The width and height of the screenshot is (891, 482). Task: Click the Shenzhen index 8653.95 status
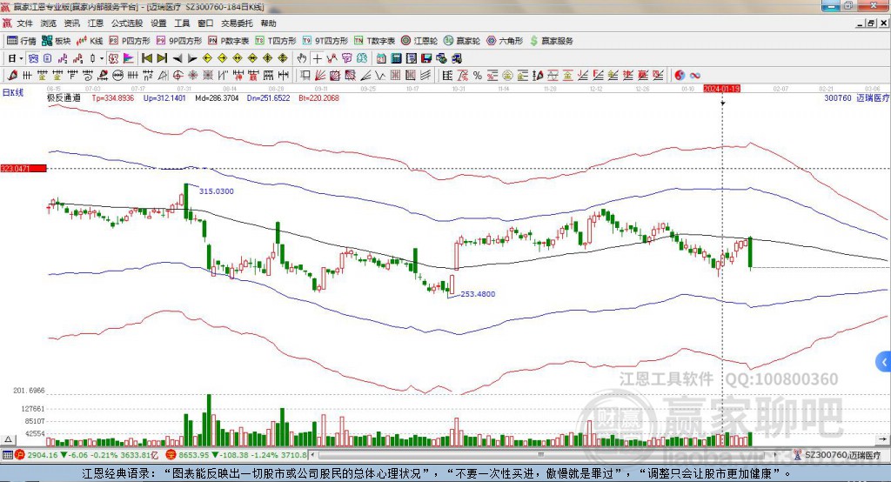[237, 455]
